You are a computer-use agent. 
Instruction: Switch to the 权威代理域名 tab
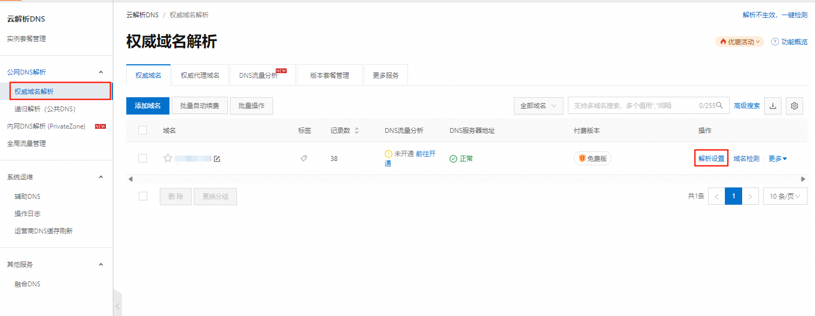click(200, 76)
